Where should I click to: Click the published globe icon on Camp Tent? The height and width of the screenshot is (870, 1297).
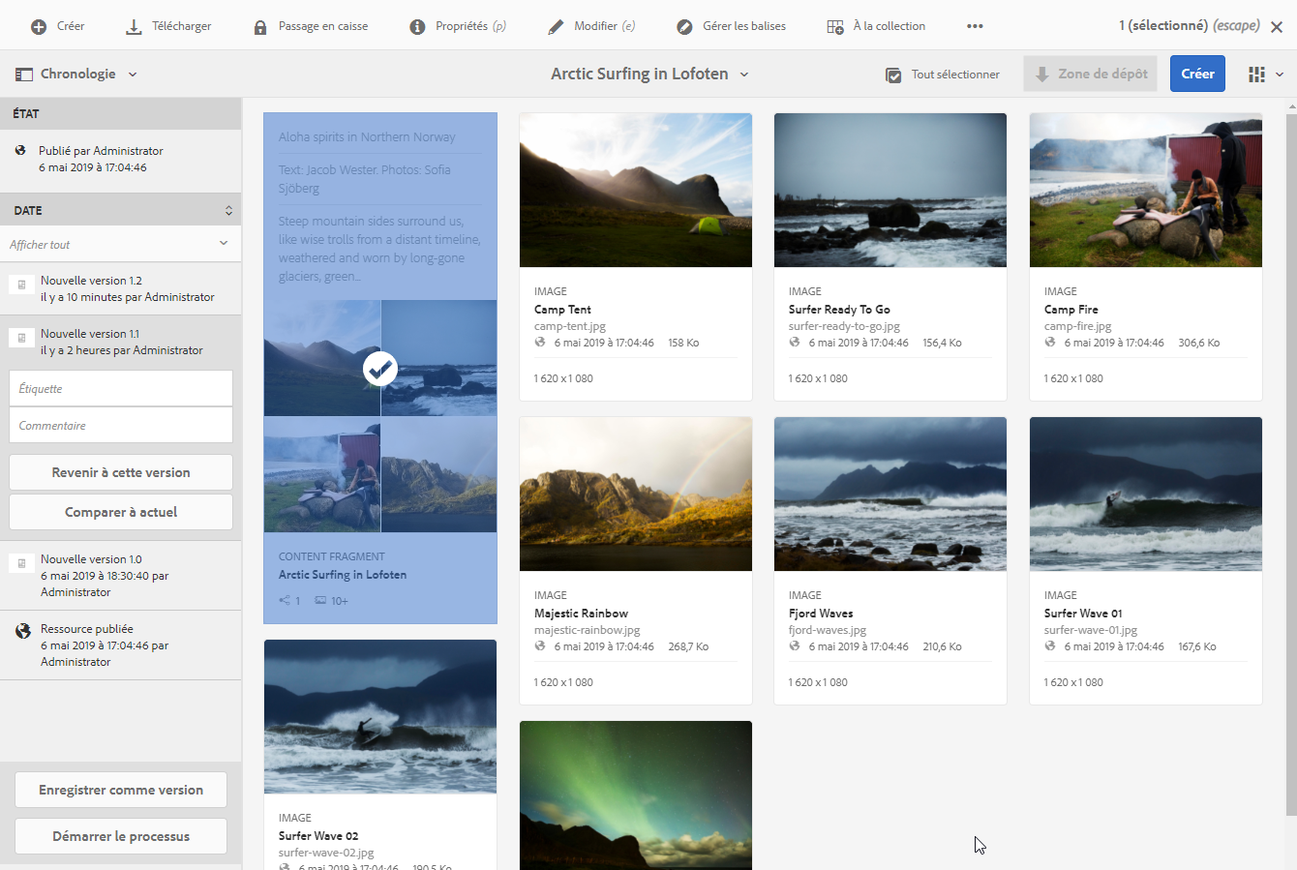click(x=540, y=343)
